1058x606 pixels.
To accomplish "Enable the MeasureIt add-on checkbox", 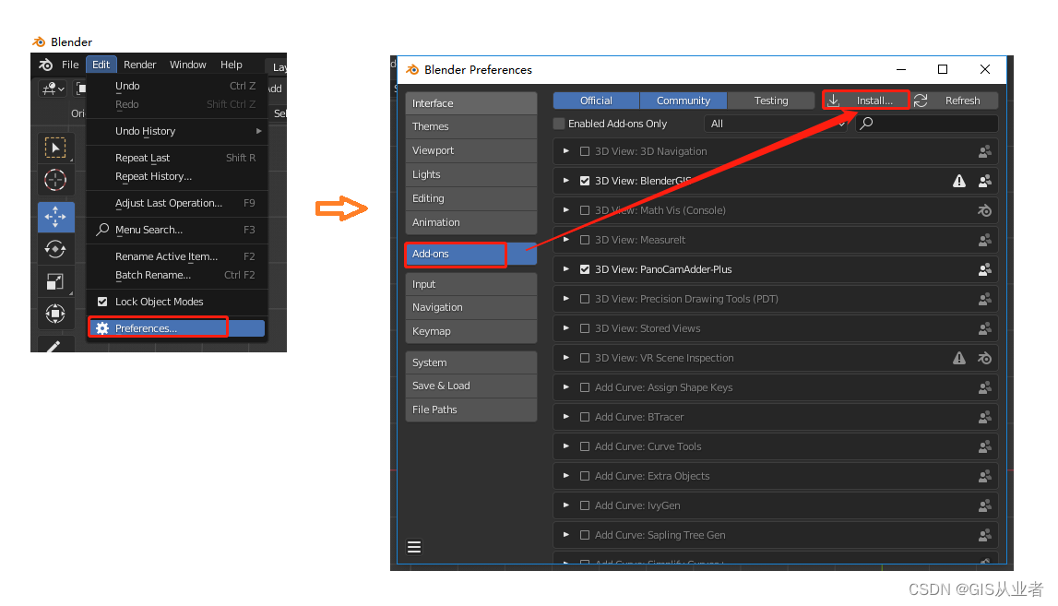I will 585,240.
